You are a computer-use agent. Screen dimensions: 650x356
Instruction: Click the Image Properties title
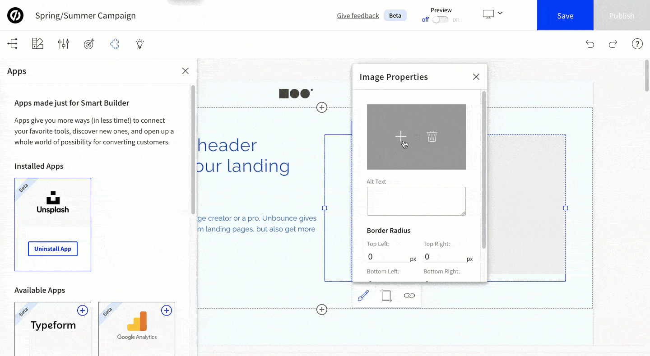(x=394, y=77)
